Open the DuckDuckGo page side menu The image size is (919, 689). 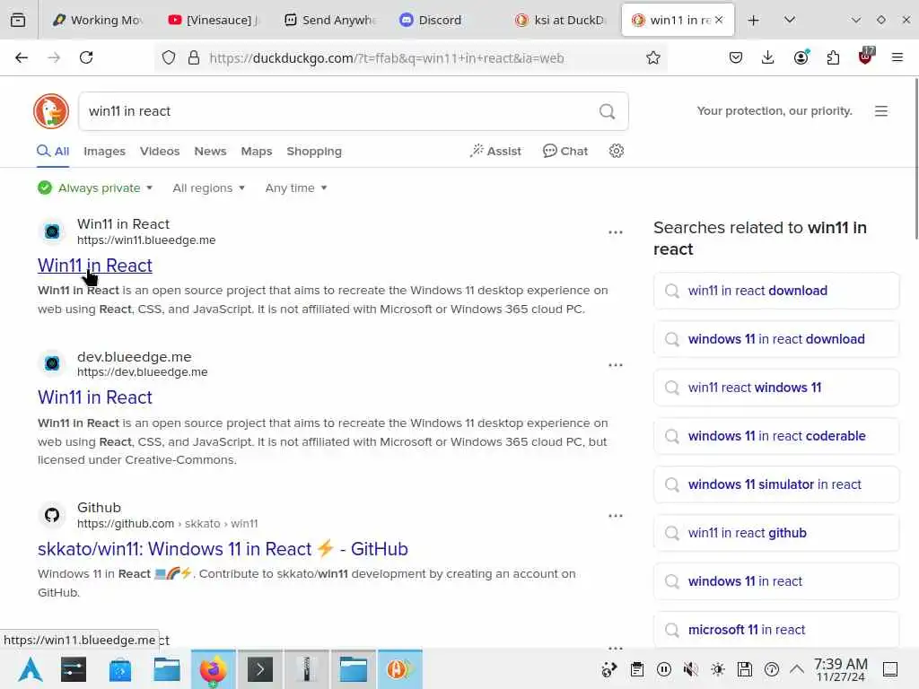click(x=881, y=111)
